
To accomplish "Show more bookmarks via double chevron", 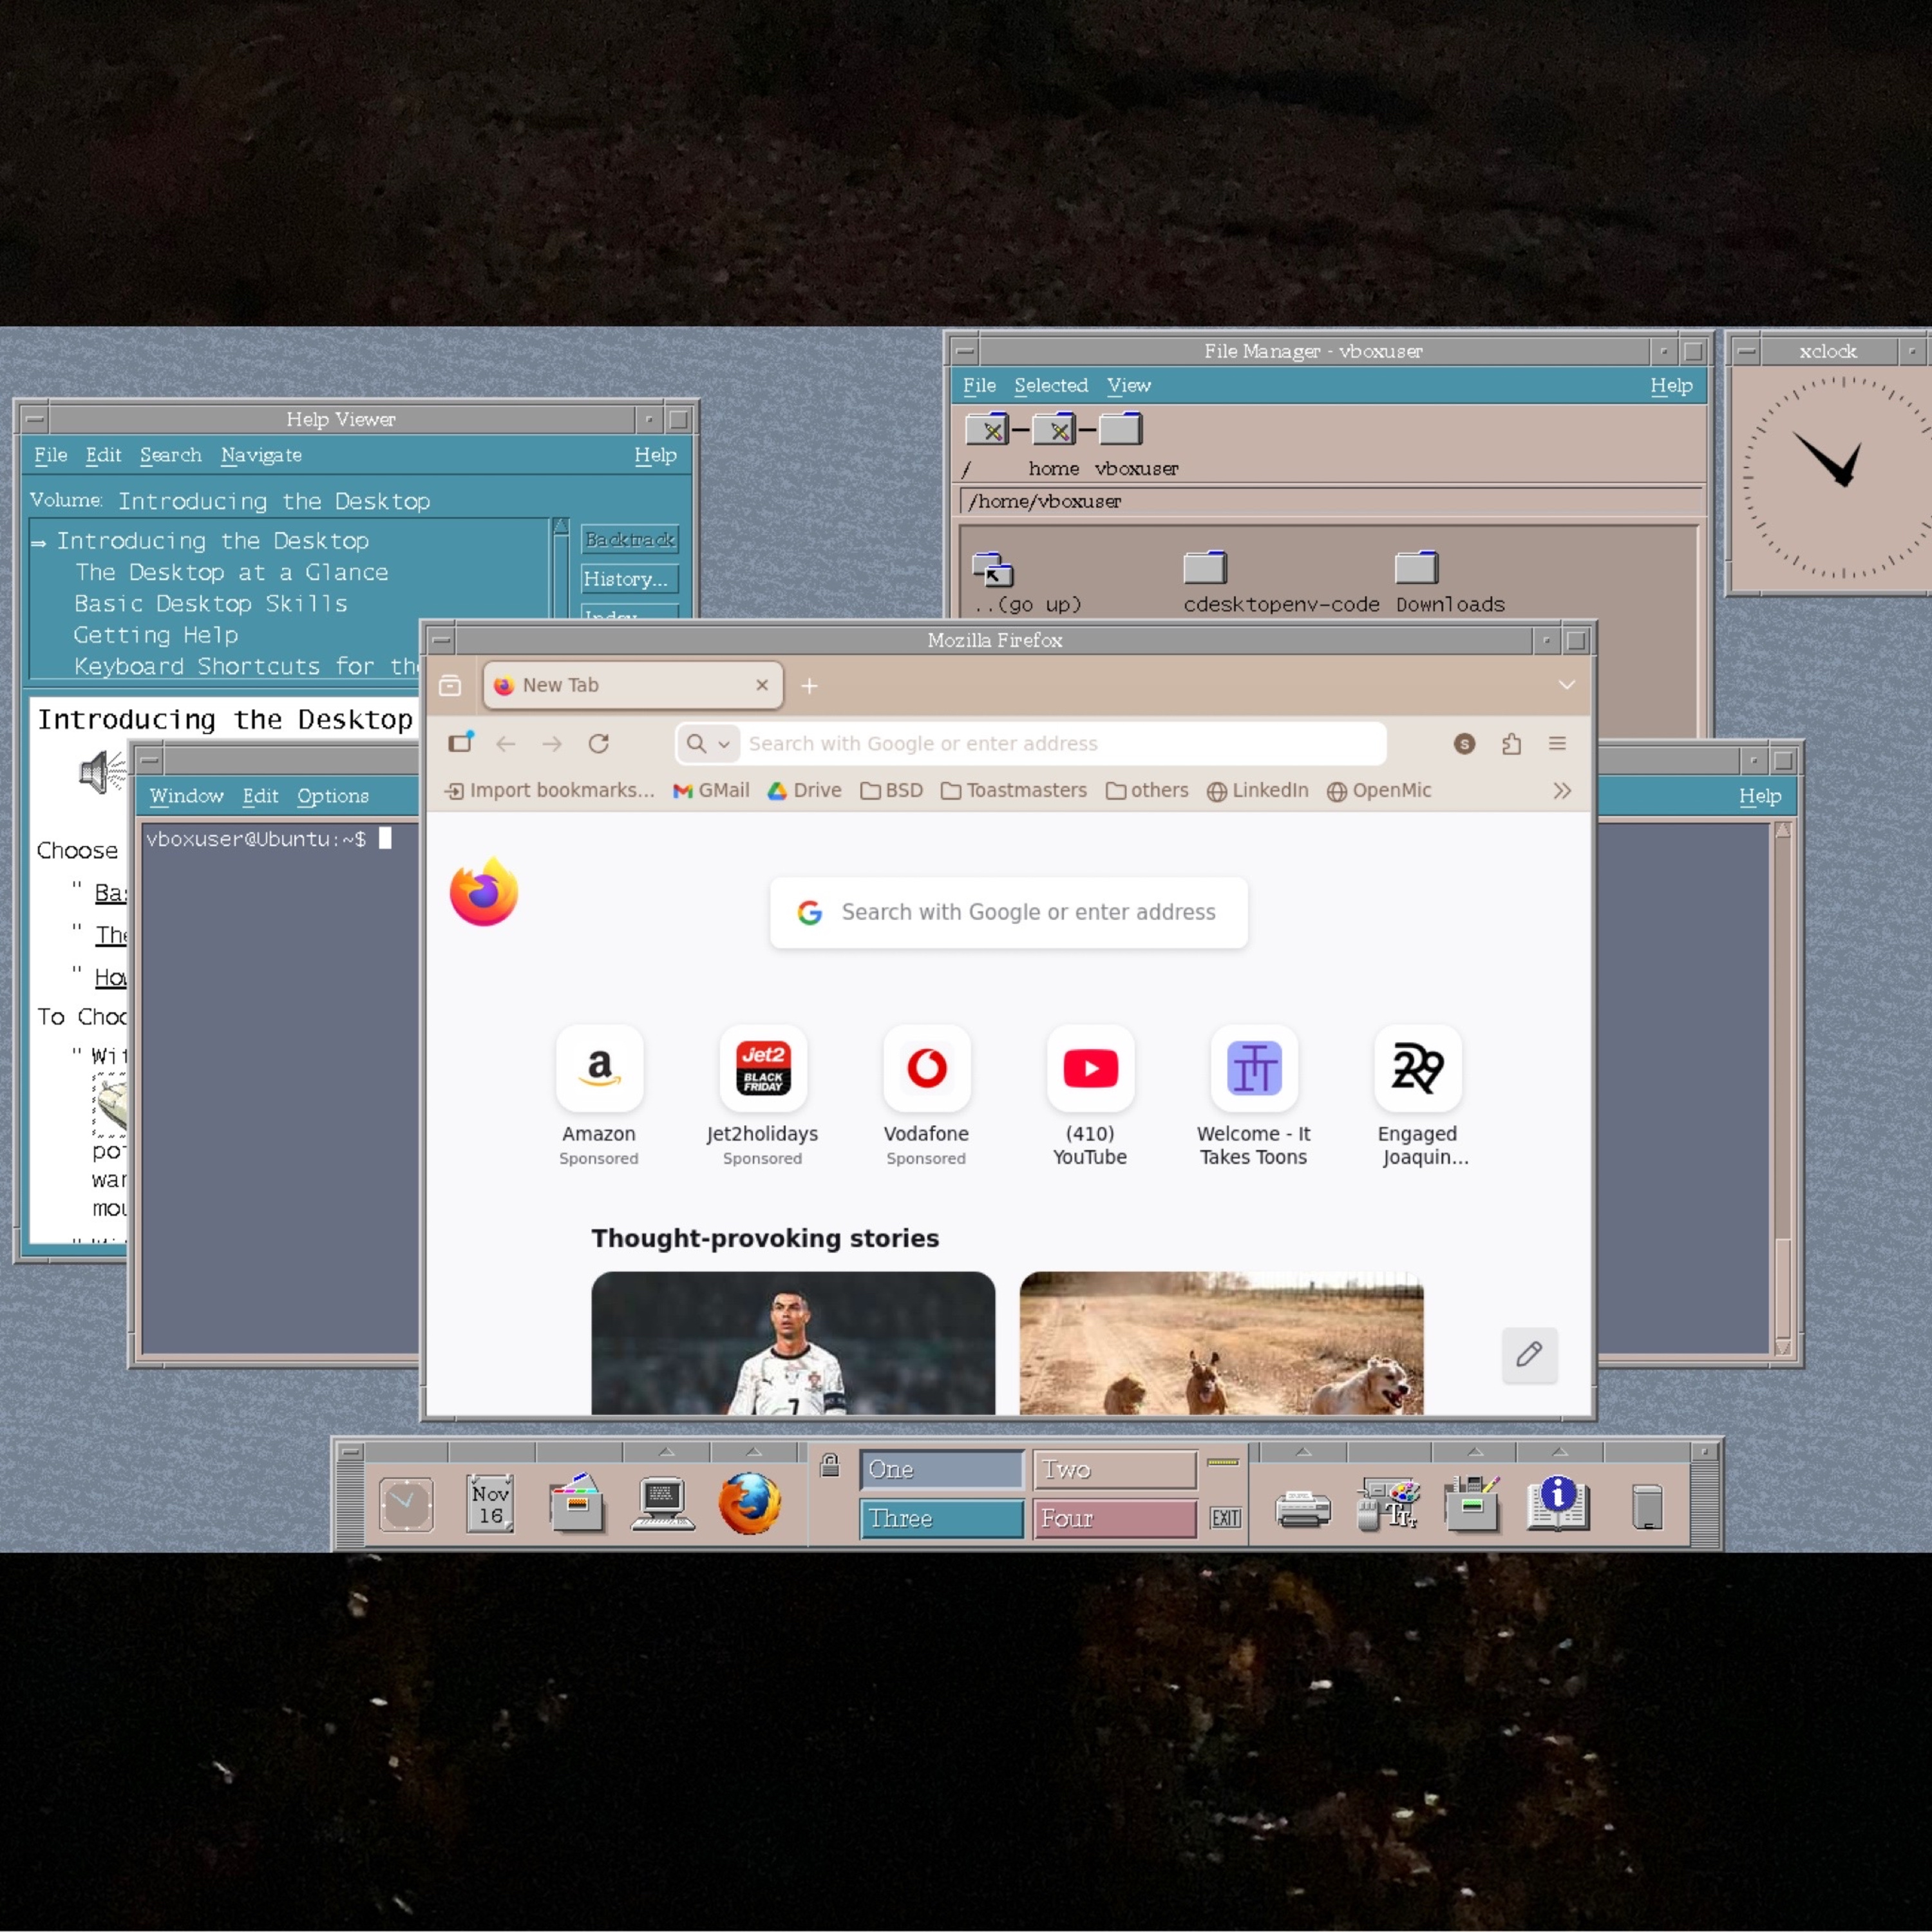I will 1561,791.
